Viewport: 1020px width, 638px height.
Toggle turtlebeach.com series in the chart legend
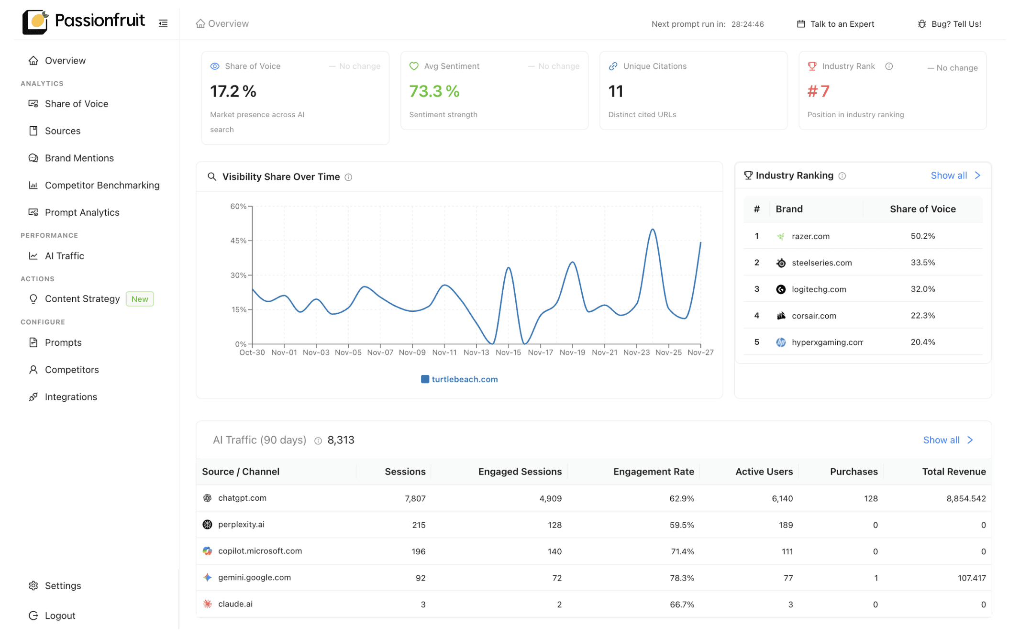[459, 379]
